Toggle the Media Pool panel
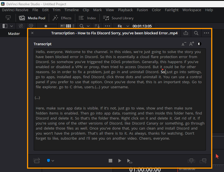Screen dimensions: 224x172 click(x=32, y=18)
